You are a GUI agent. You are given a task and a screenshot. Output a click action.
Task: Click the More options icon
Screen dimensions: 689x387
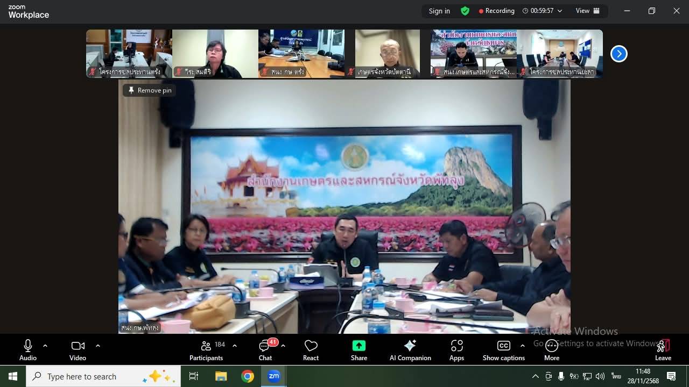point(552,346)
